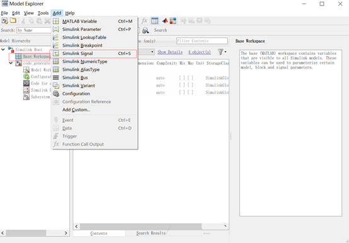Click the MATLAB Variable menu icon
Screen dimensions: 349x243
point(56,21)
